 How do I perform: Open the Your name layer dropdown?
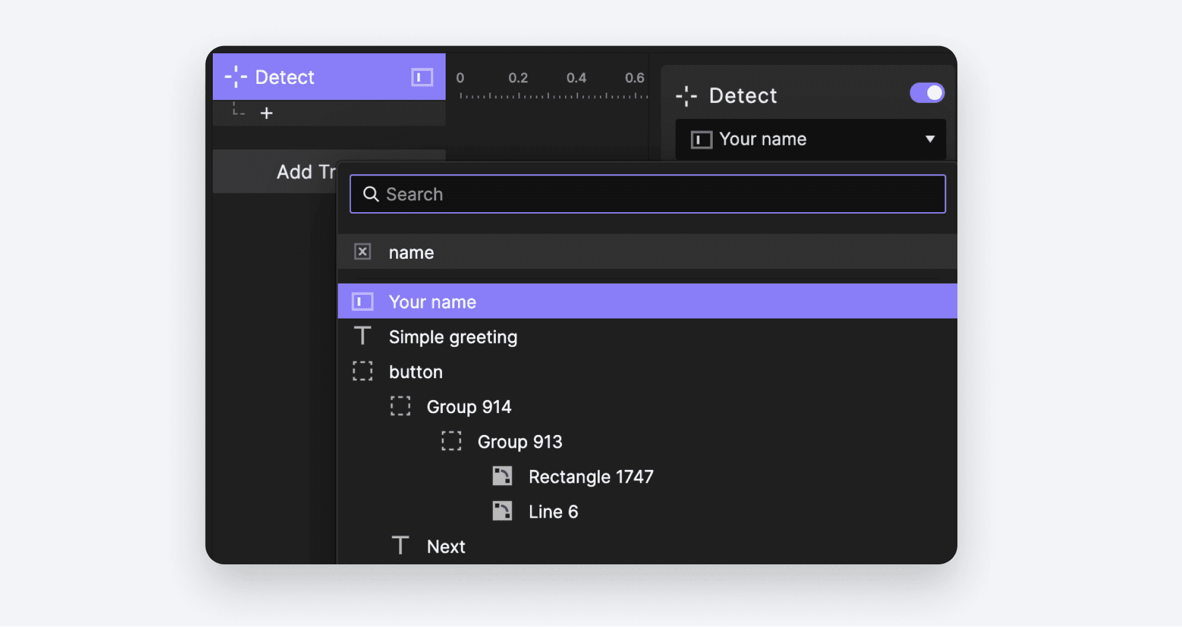point(810,139)
